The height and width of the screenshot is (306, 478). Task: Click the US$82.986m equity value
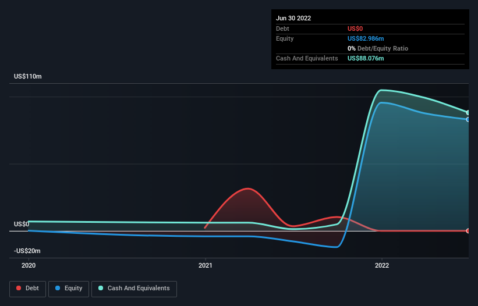(366, 38)
